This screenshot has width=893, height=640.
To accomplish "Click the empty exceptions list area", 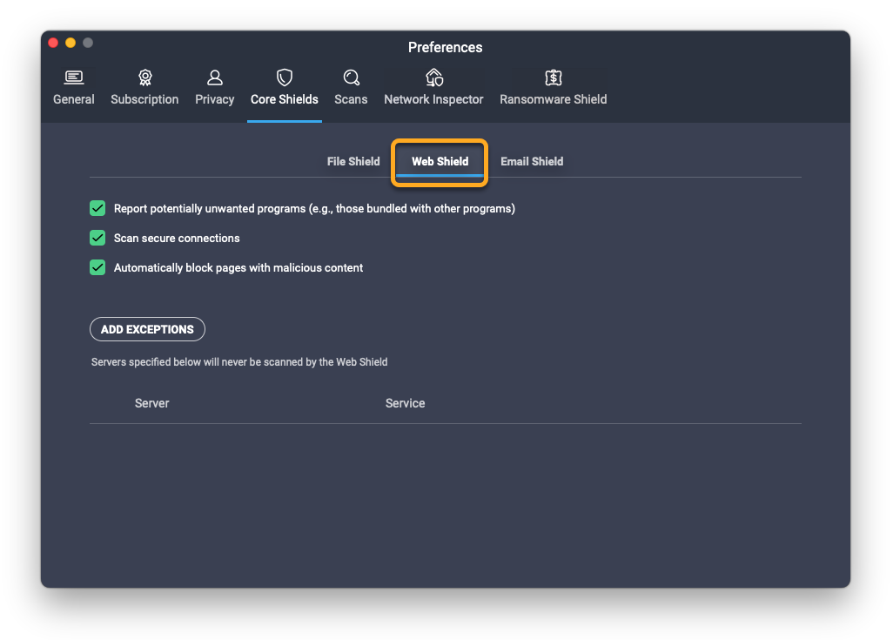I will (x=445, y=496).
